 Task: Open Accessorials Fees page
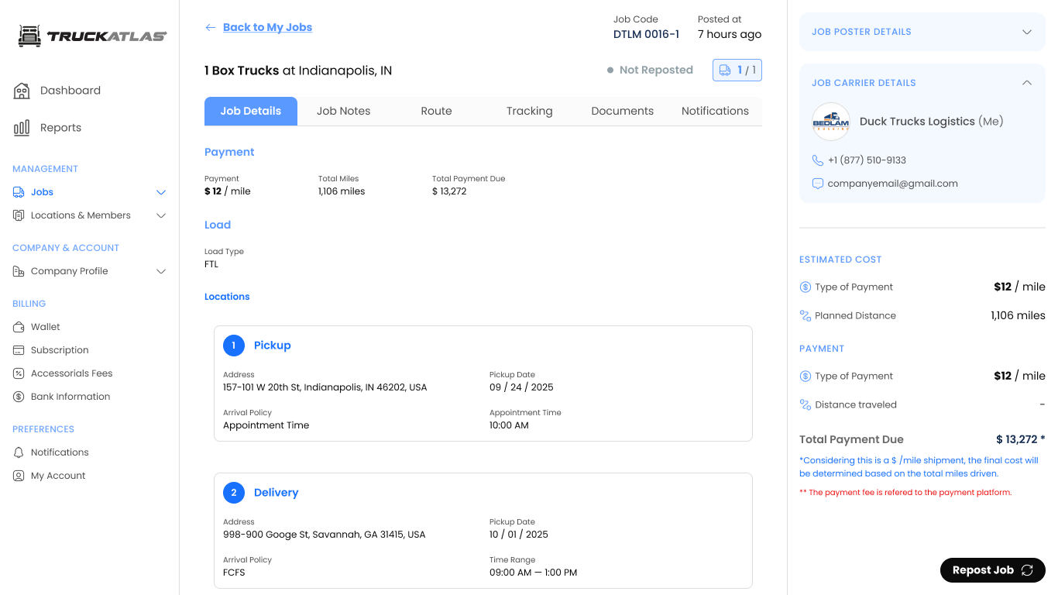point(72,373)
